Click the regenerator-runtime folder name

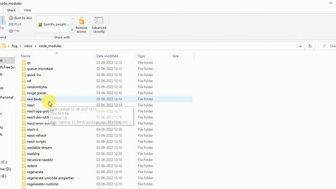pos(43,184)
